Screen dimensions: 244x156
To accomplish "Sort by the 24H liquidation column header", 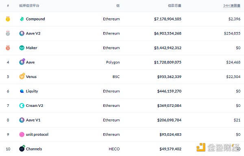I will (232, 6).
